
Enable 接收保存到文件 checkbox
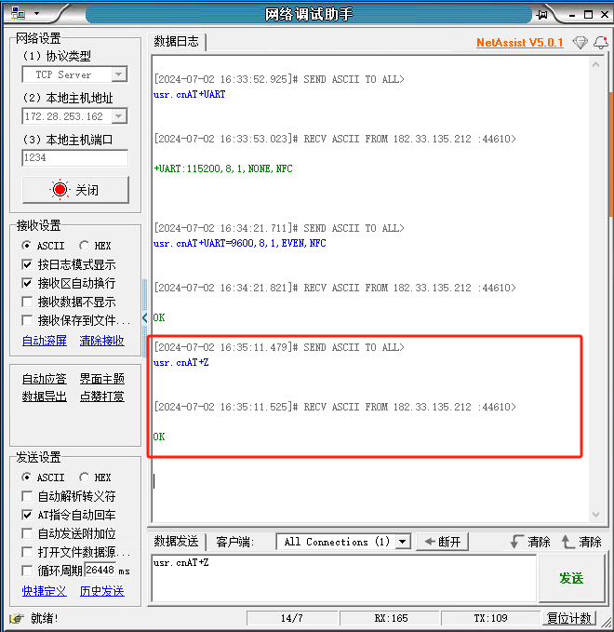[27, 320]
